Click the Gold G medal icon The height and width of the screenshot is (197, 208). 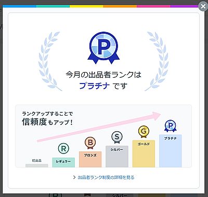point(144,132)
